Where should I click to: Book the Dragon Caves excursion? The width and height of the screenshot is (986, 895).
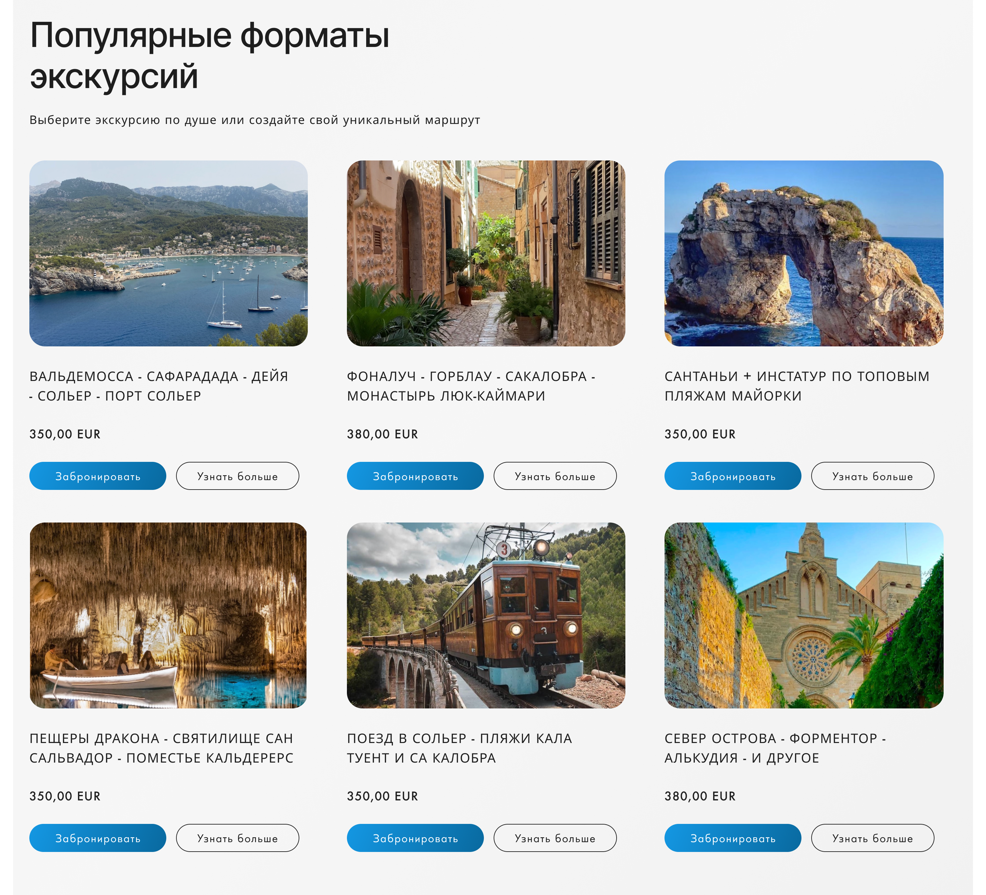pos(97,838)
